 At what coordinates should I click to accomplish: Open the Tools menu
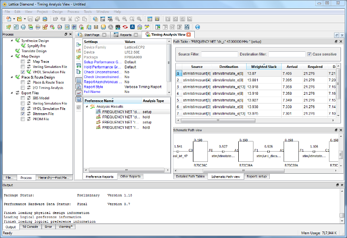pos(87,11)
